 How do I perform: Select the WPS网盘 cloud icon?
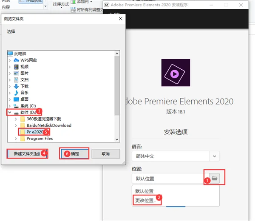coord(16,60)
